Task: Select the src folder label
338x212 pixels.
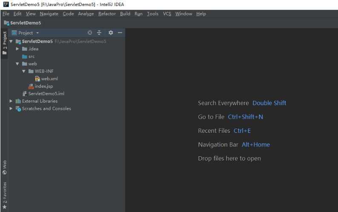Action: point(31,57)
